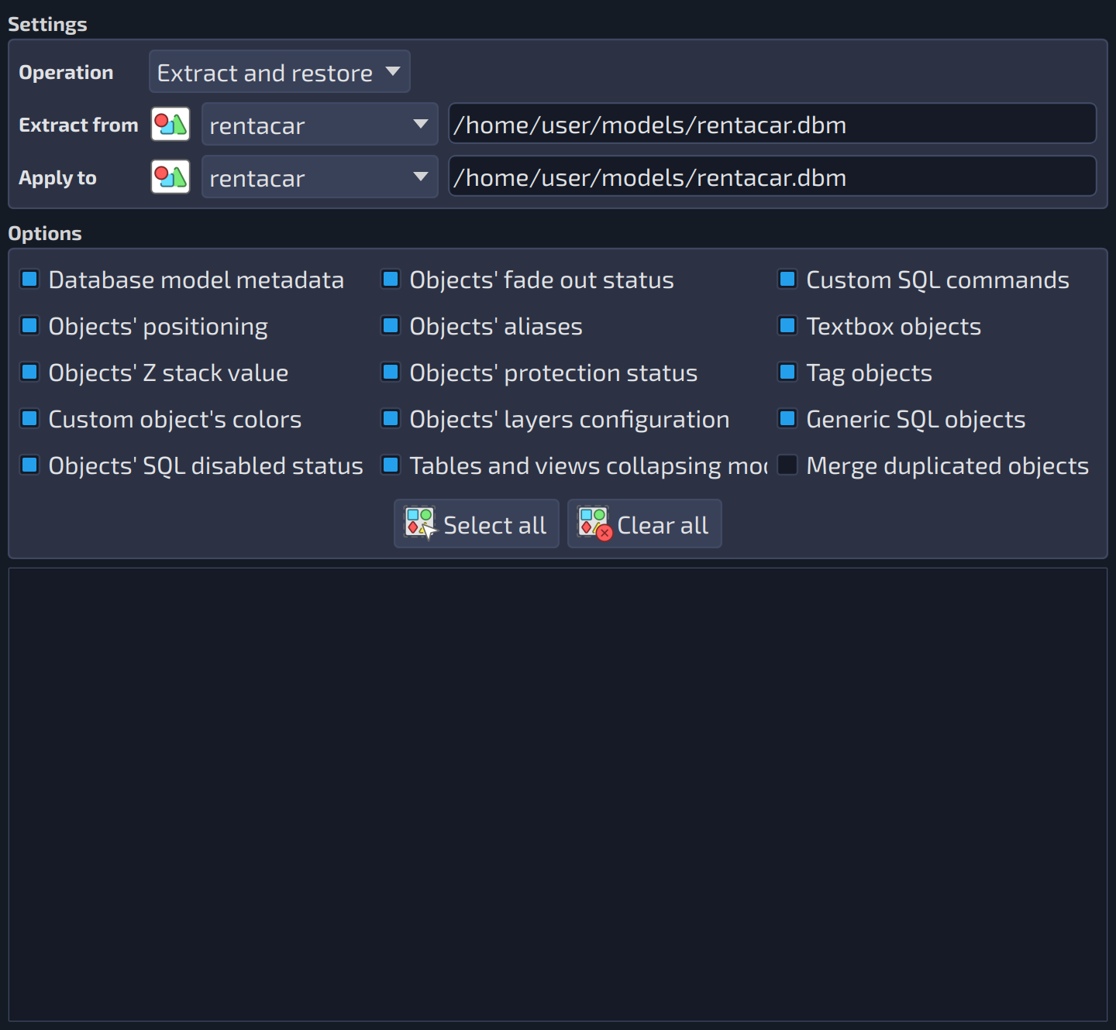Viewport: 1116px width, 1030px height.
Task: Open the Apply to rentacar combo box
Action: 320,177
